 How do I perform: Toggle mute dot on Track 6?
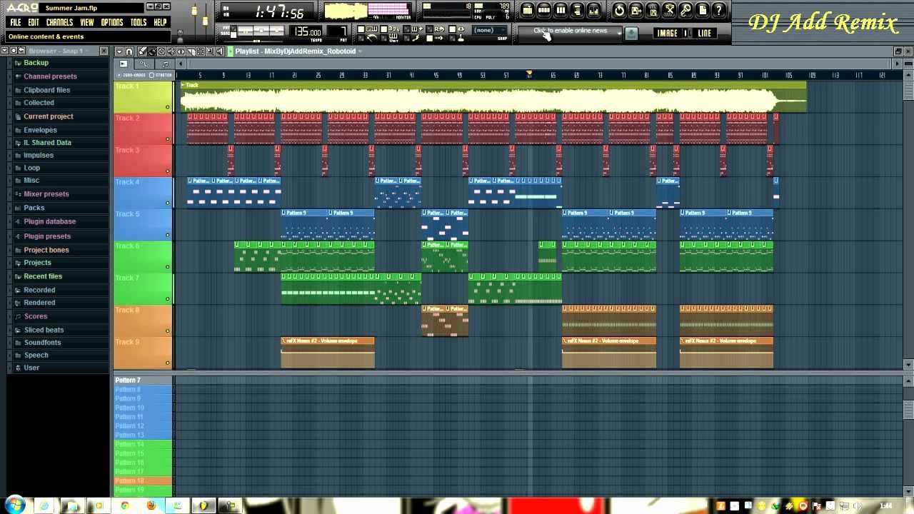[x=168, y=267]
